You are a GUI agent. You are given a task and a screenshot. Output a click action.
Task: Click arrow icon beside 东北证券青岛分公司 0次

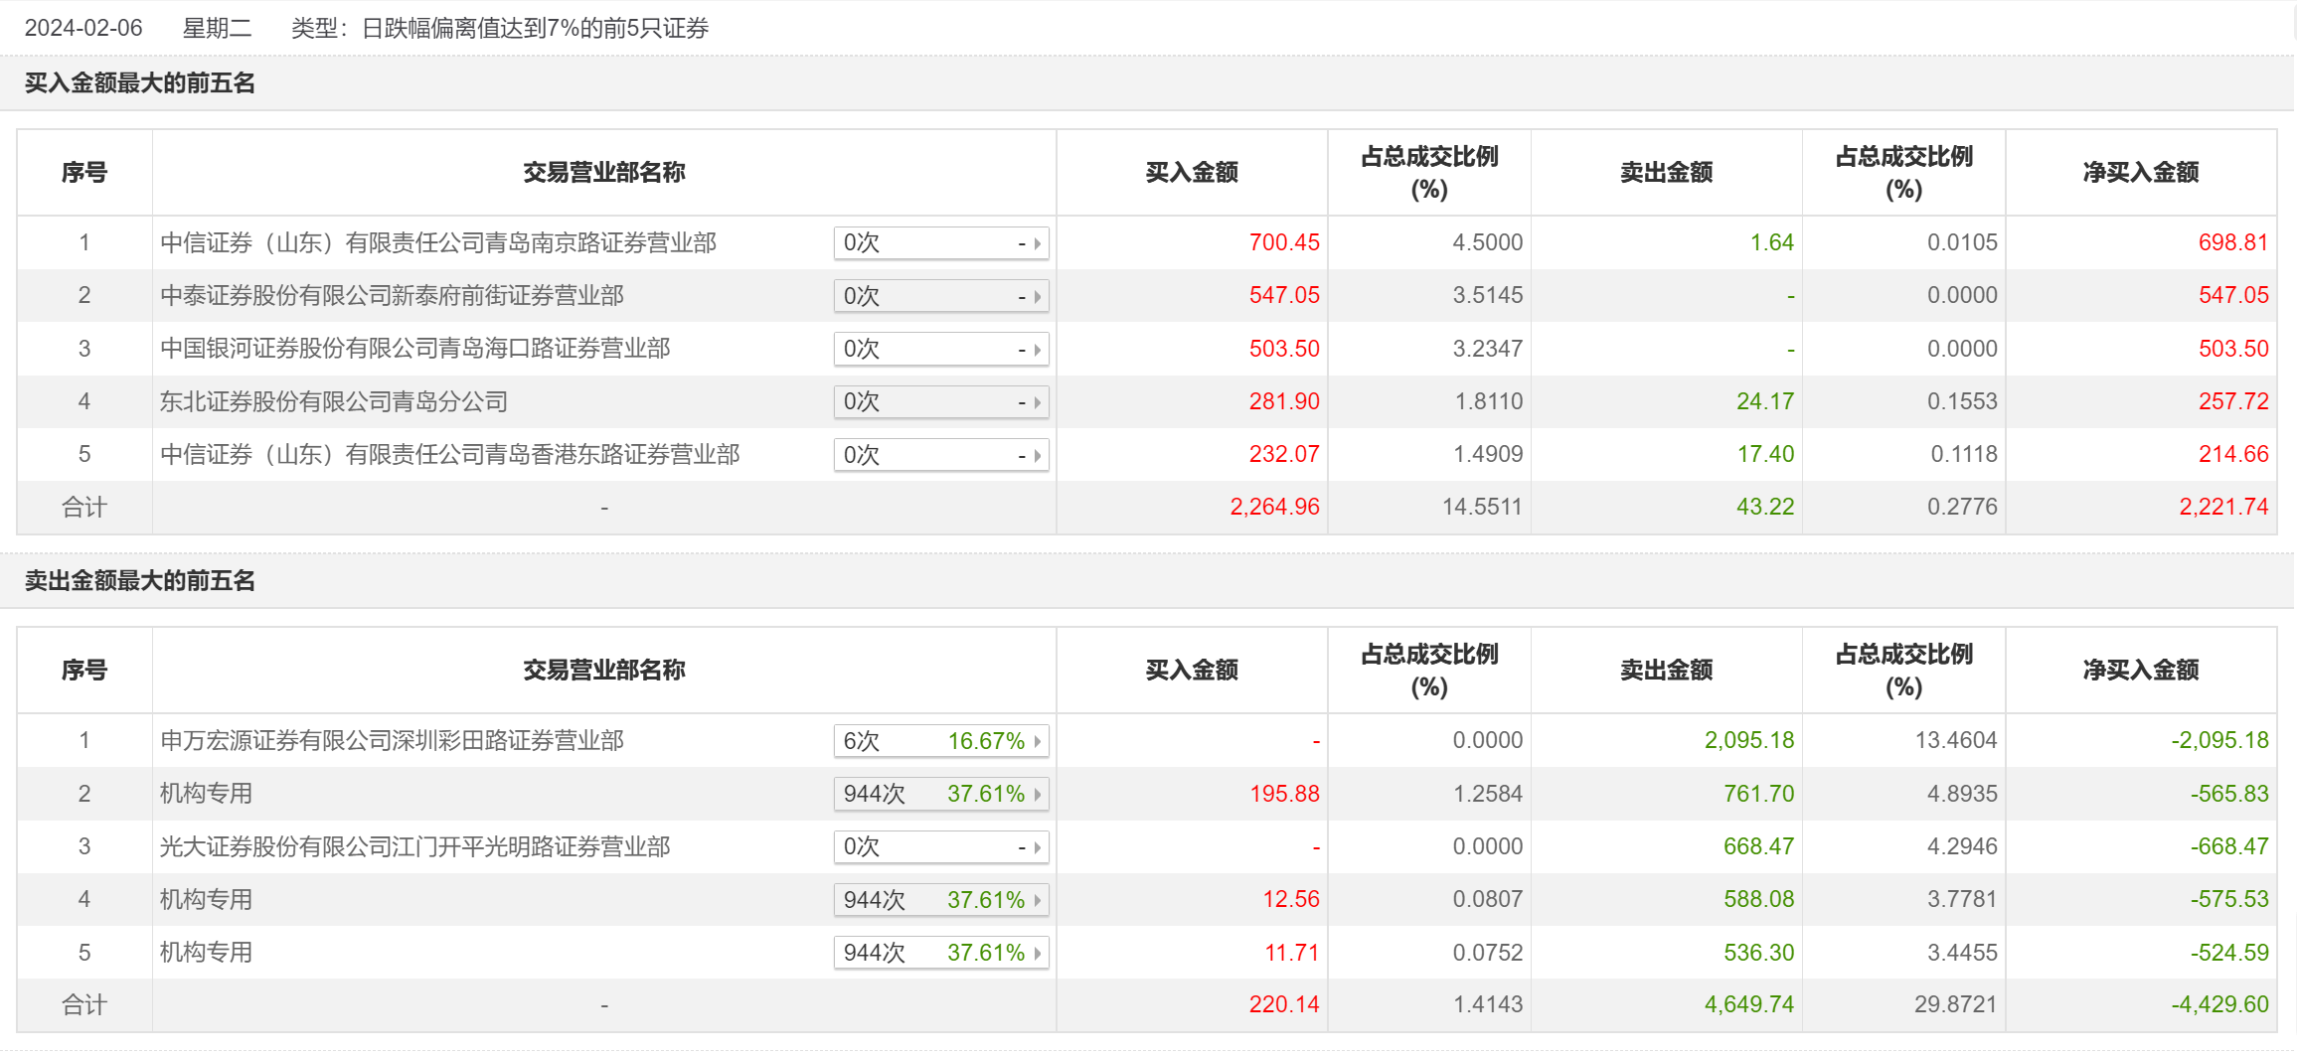[x=1037, y=402]
